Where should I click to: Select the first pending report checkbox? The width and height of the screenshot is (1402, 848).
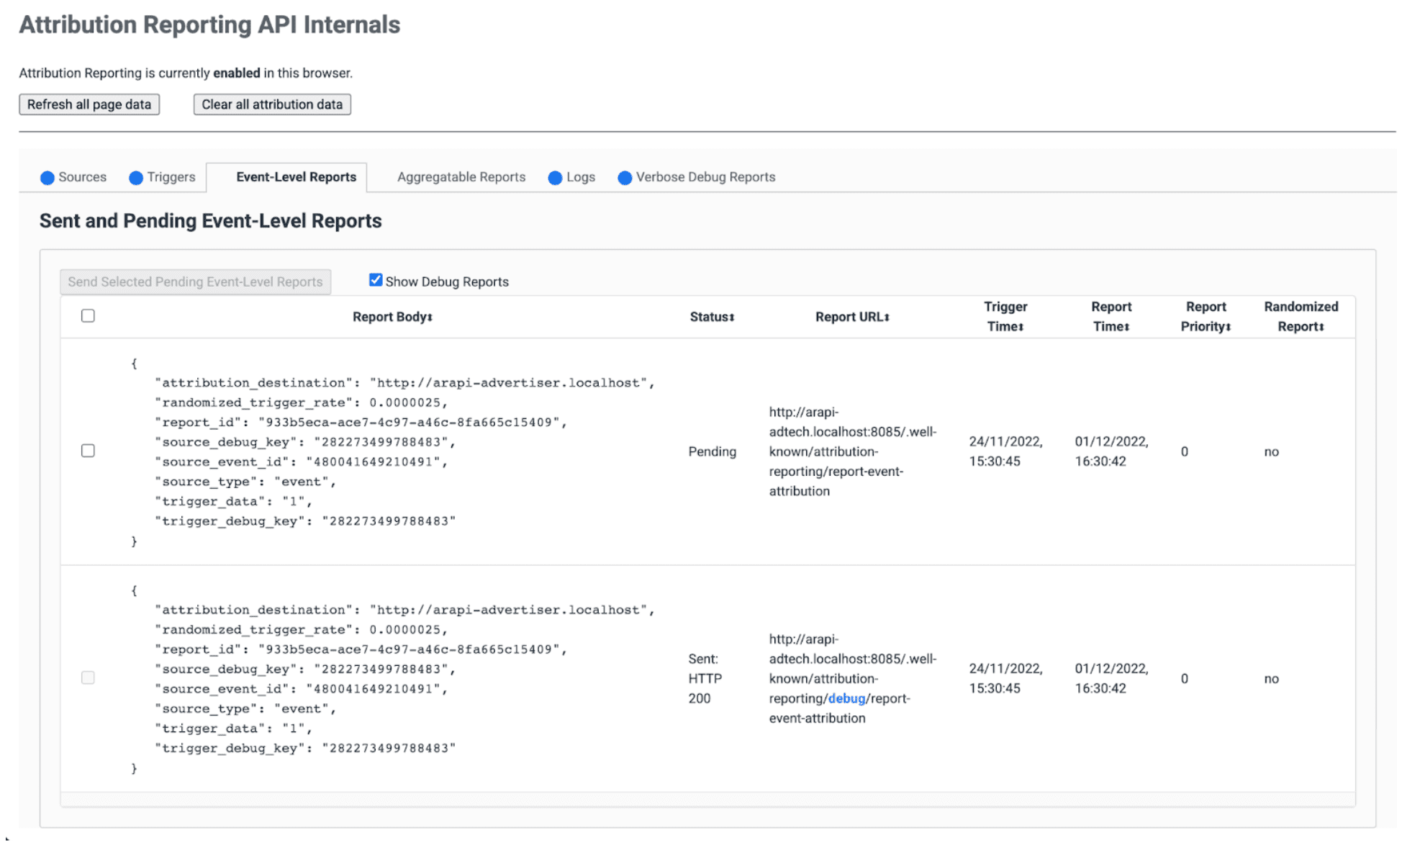click(x=87, y=451)
